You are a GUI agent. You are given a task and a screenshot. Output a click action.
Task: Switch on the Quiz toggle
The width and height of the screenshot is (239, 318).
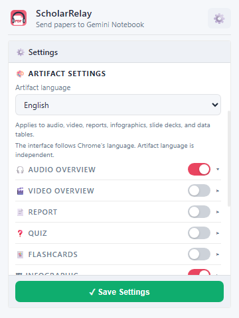(199, 233)
